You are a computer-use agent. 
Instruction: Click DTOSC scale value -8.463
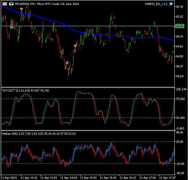point(180,128)
